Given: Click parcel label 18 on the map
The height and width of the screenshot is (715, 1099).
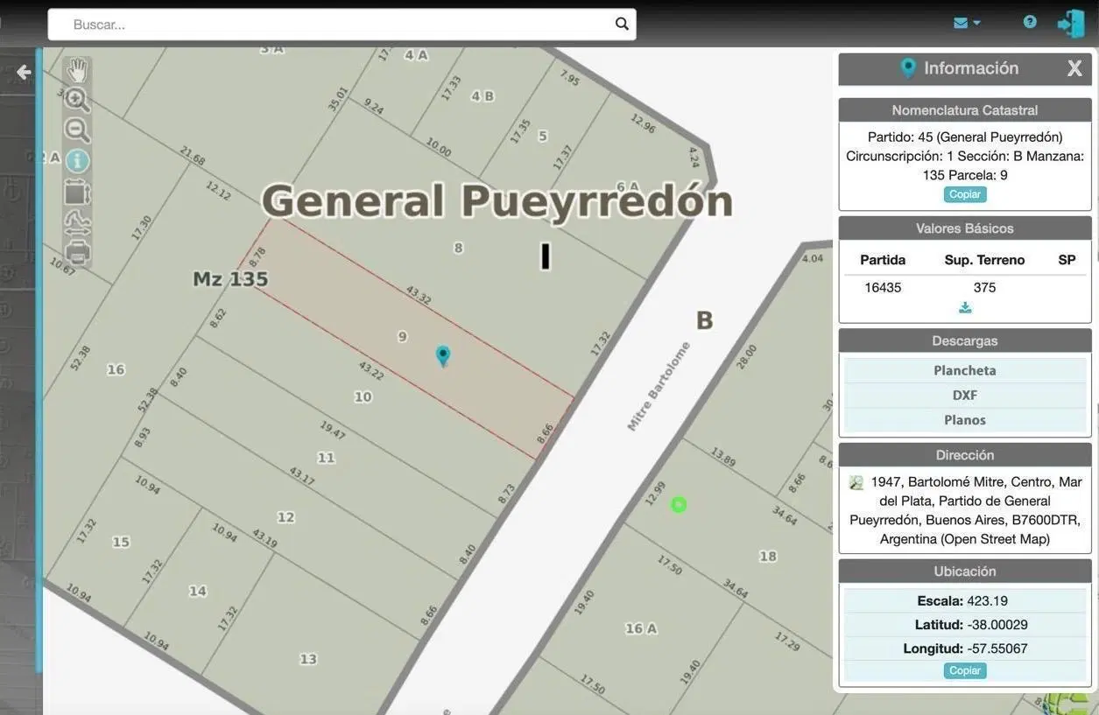Looking at the screenshot, I should tap(768, 556).
